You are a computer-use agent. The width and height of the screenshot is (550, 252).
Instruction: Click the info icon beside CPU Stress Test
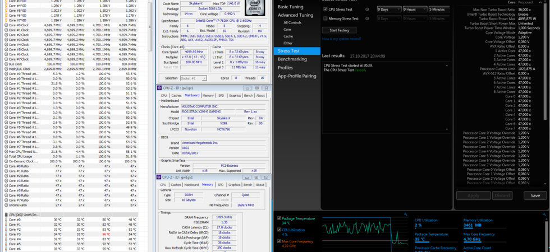tap(367, 10)
